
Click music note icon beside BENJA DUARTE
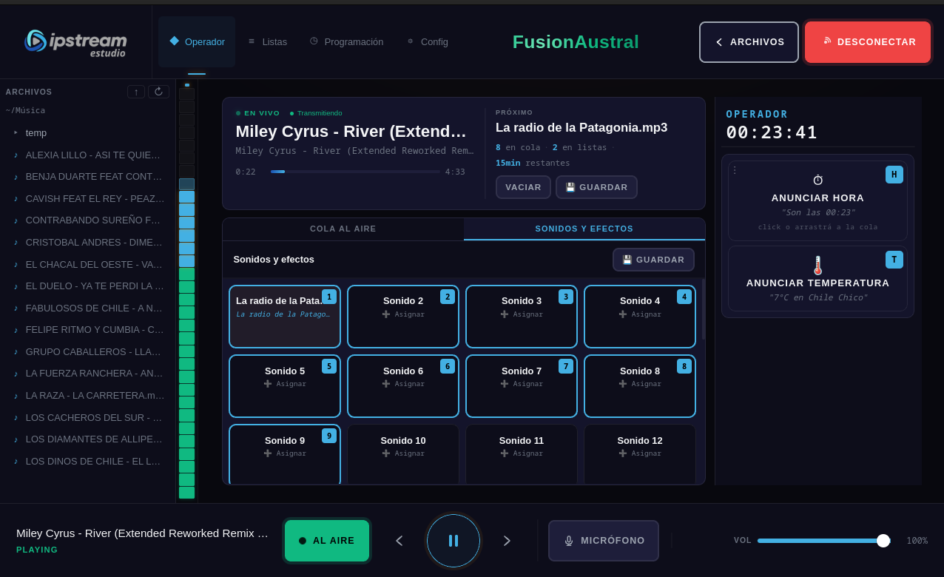(16, 177)
